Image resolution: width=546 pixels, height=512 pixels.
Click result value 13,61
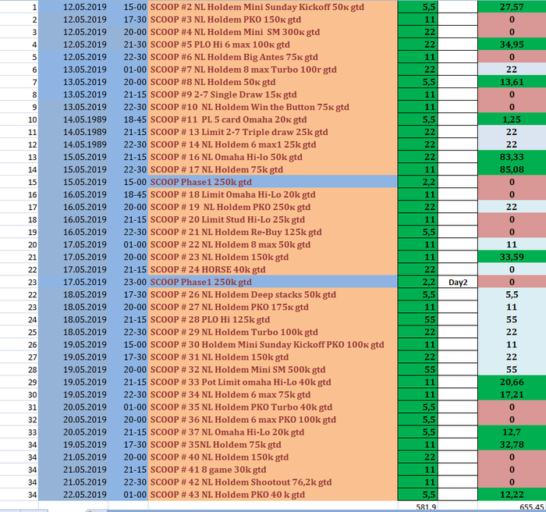[x=512, y=82]
